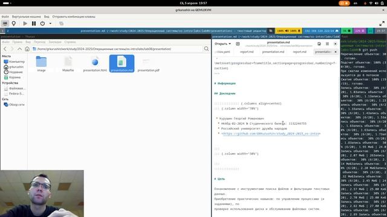Open the github.com link in the editor
Screen dimensions: 387x217
271,134
